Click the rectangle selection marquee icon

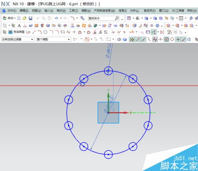point(109,39)
